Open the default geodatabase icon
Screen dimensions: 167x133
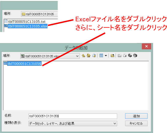(94, 56)
